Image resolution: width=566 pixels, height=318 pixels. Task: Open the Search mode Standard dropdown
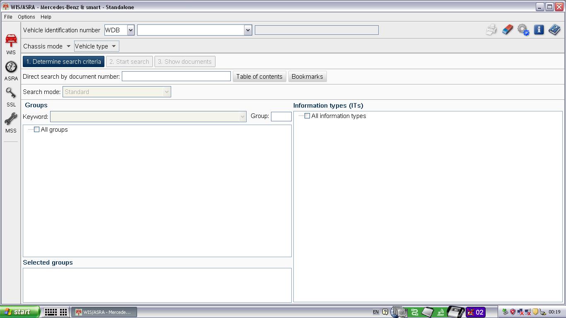pos(167,92)
